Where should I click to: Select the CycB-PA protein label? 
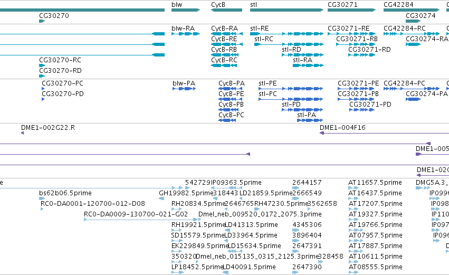tap(232, 83)
